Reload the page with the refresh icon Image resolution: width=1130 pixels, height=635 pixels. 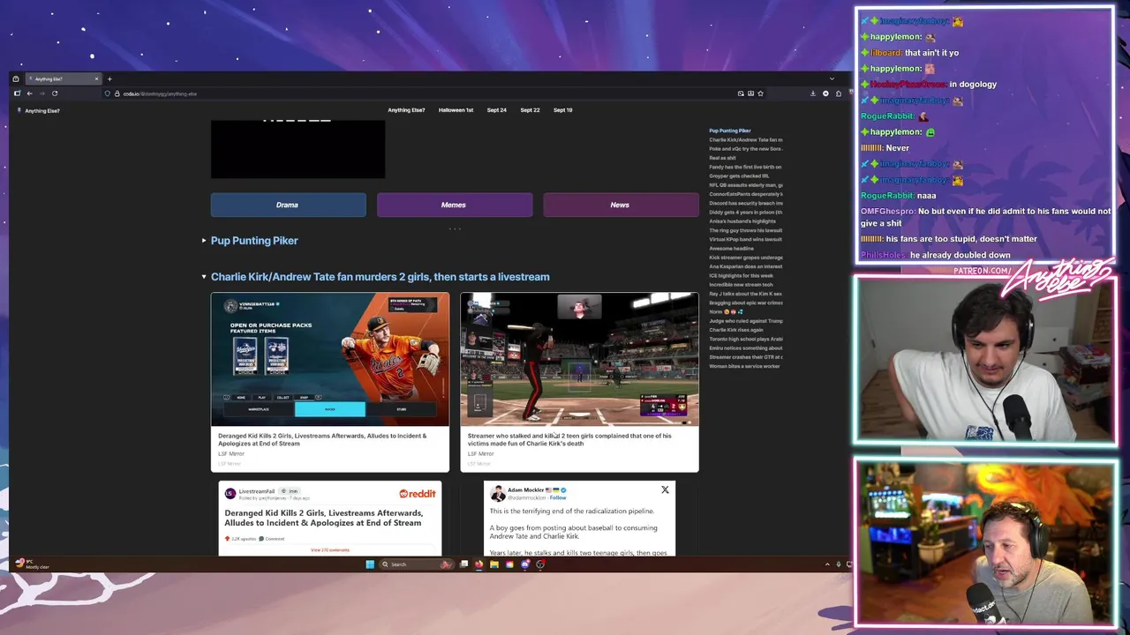[x=55, y=93]
